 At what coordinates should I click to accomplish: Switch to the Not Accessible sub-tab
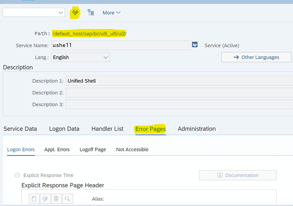tap(132, 150)
